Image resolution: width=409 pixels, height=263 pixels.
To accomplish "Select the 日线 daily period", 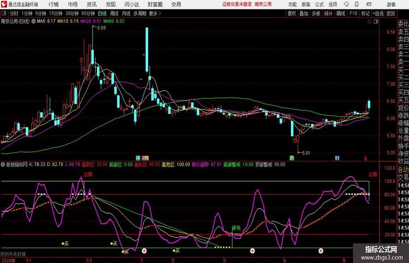I will click(x=102, y=13).
